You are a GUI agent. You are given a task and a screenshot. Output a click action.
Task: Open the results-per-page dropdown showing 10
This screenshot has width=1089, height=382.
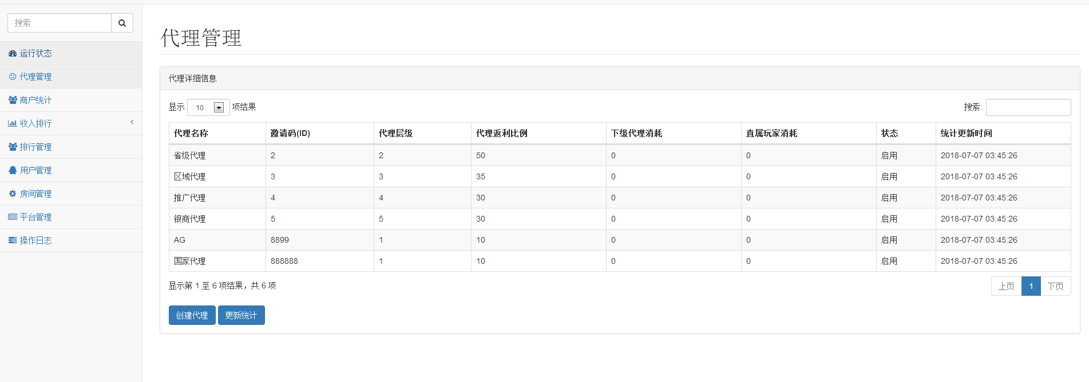pos(208,107)
